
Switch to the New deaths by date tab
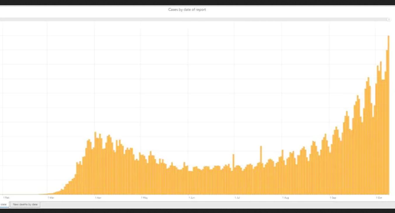(x=25, y=205)
